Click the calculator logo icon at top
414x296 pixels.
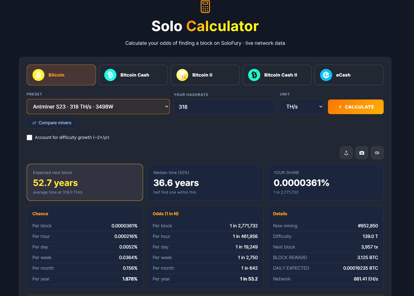click(x=205, y=6)
